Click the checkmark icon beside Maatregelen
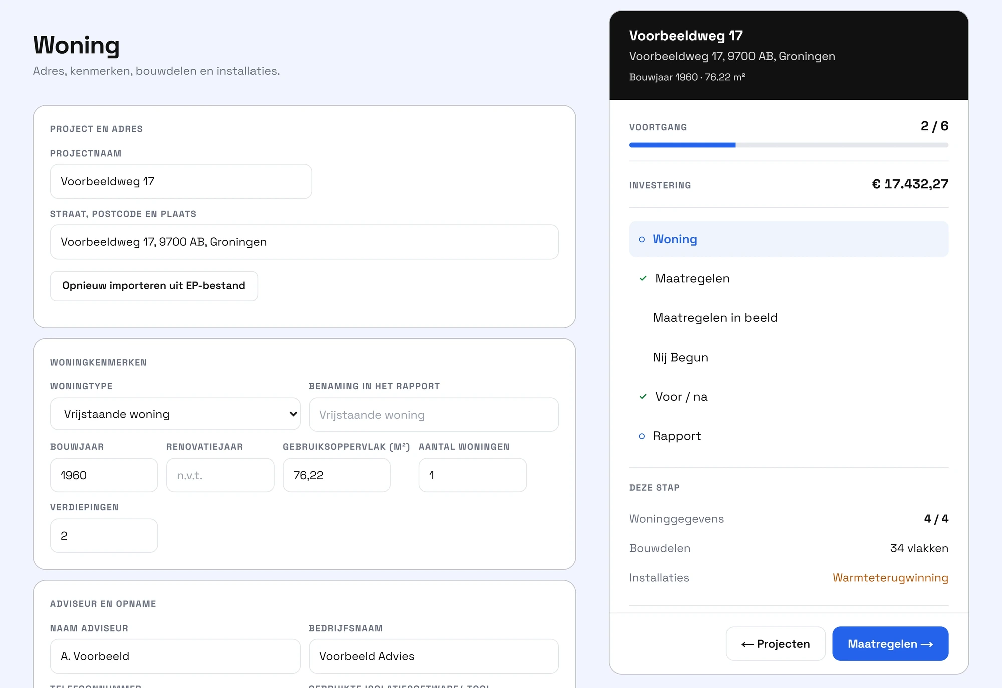Viewport: 1002px width, 688px height. tap(643, 279)
